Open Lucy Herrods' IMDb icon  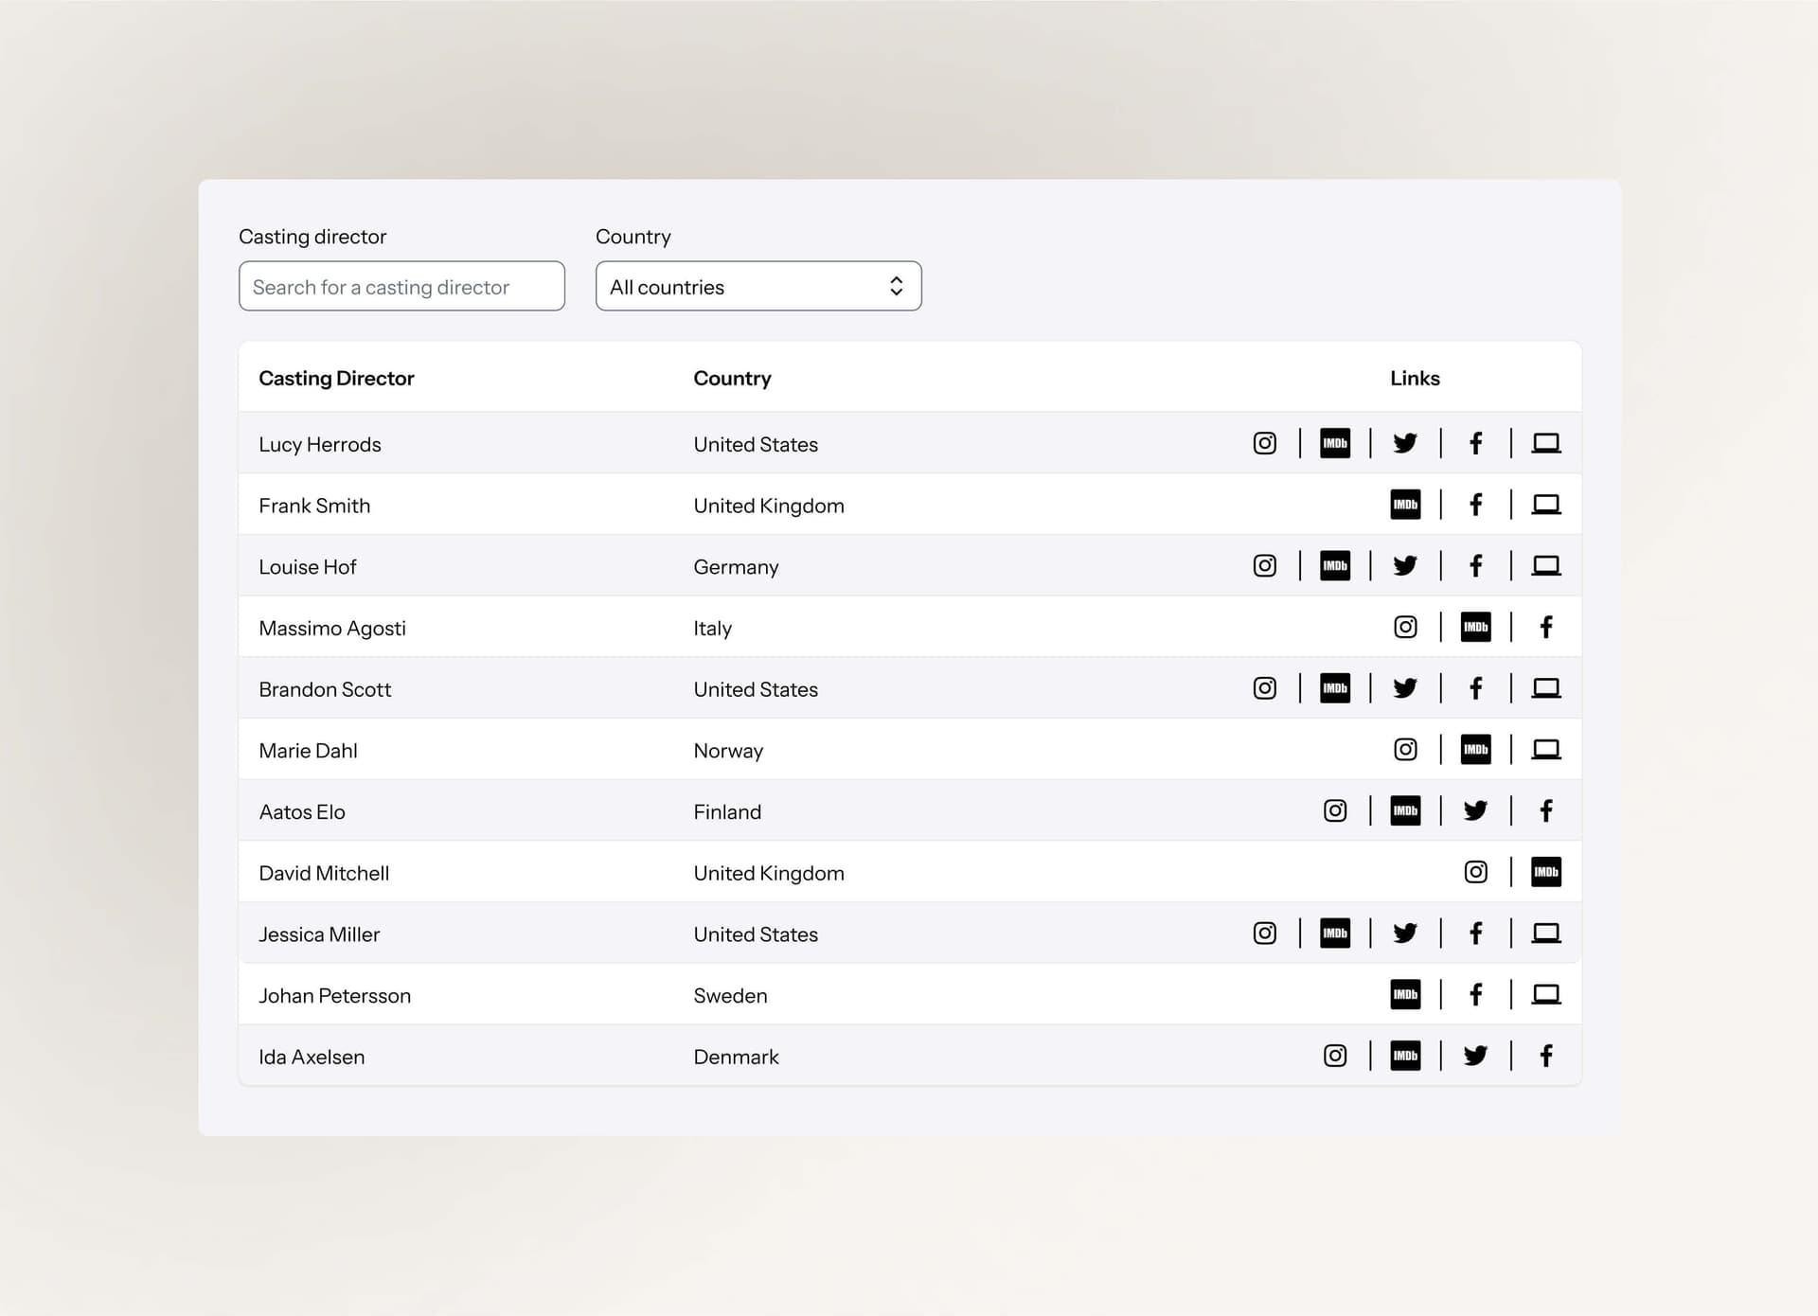click(1335, 443)
